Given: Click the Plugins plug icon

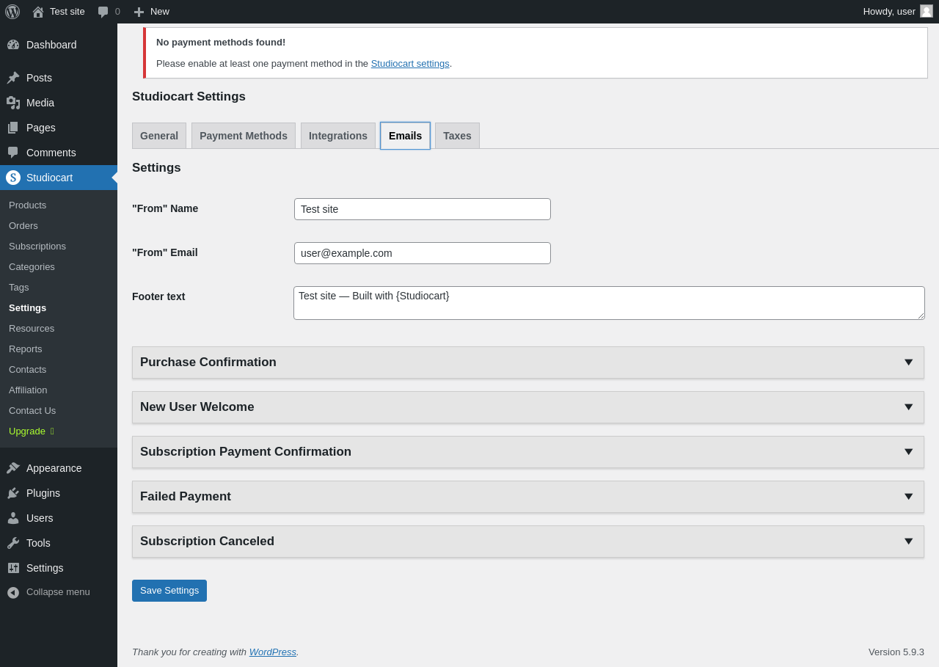Looking at the screenshot, I should pos(13,493).
